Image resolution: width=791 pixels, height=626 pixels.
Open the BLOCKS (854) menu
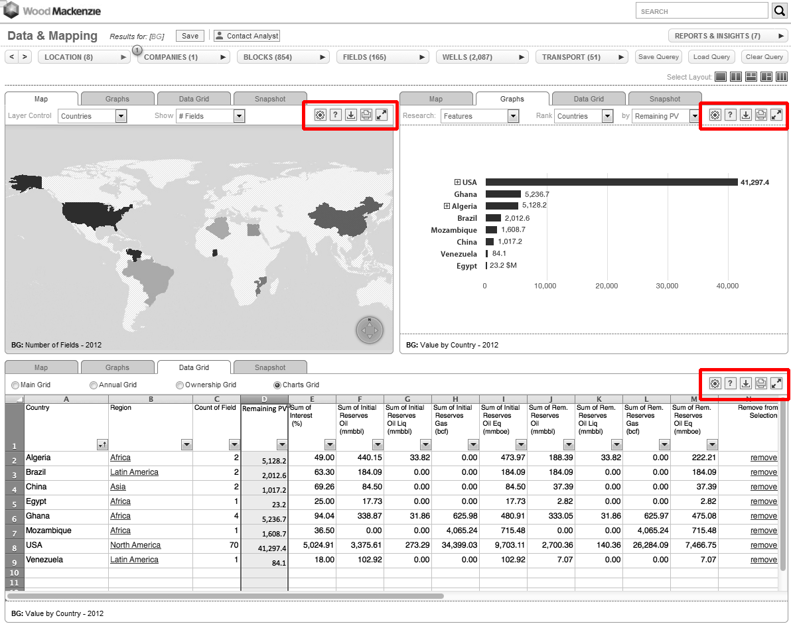283,57
